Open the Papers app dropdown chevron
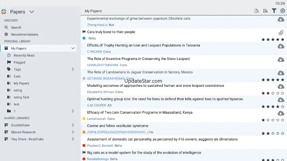The image size is (287, 161). coord(32,12)
